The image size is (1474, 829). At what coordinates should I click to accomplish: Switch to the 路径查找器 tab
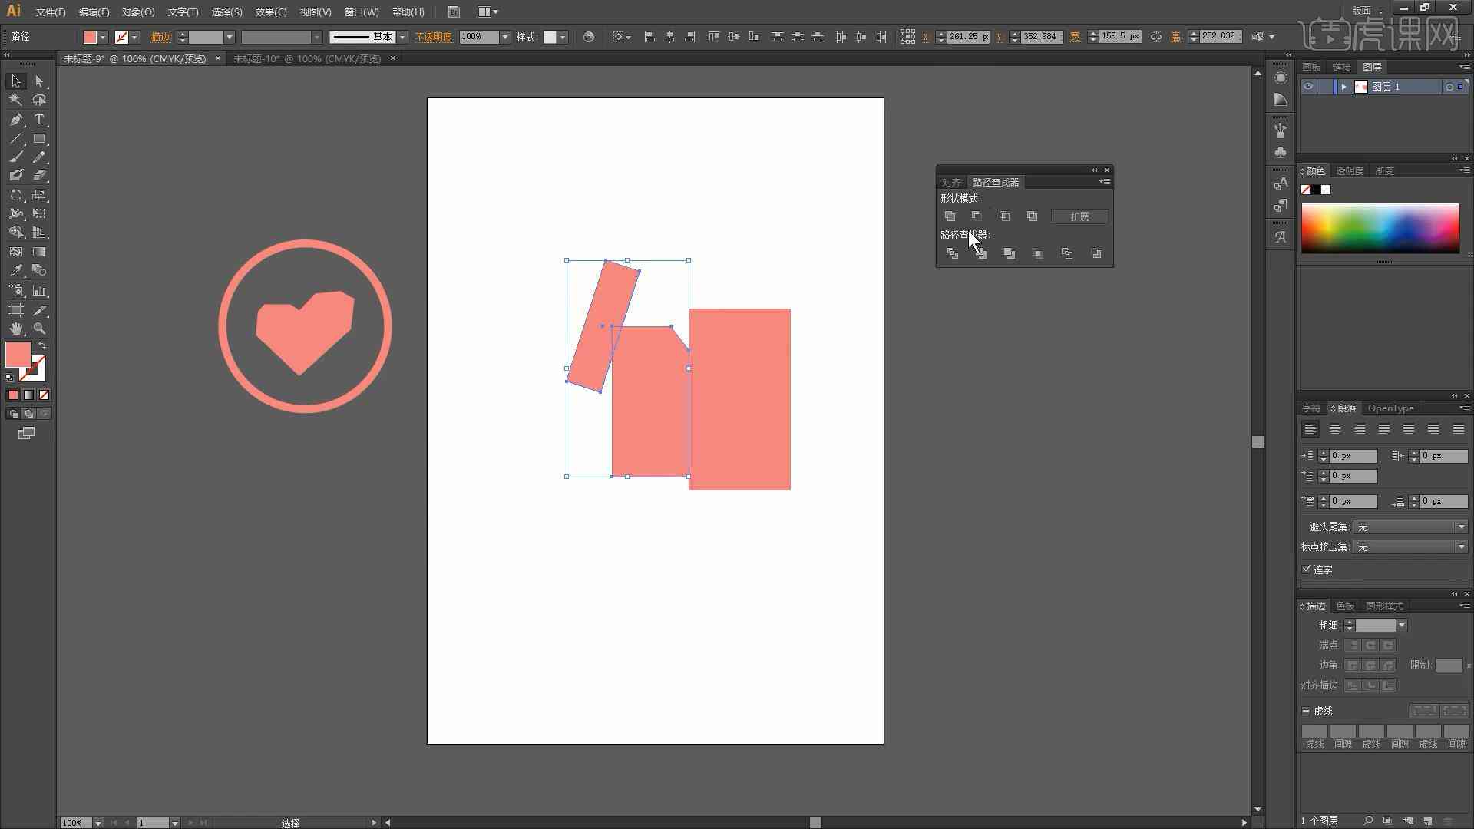994,181
